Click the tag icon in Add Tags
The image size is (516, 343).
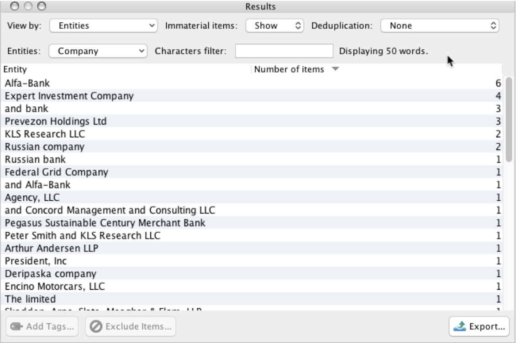16,326
